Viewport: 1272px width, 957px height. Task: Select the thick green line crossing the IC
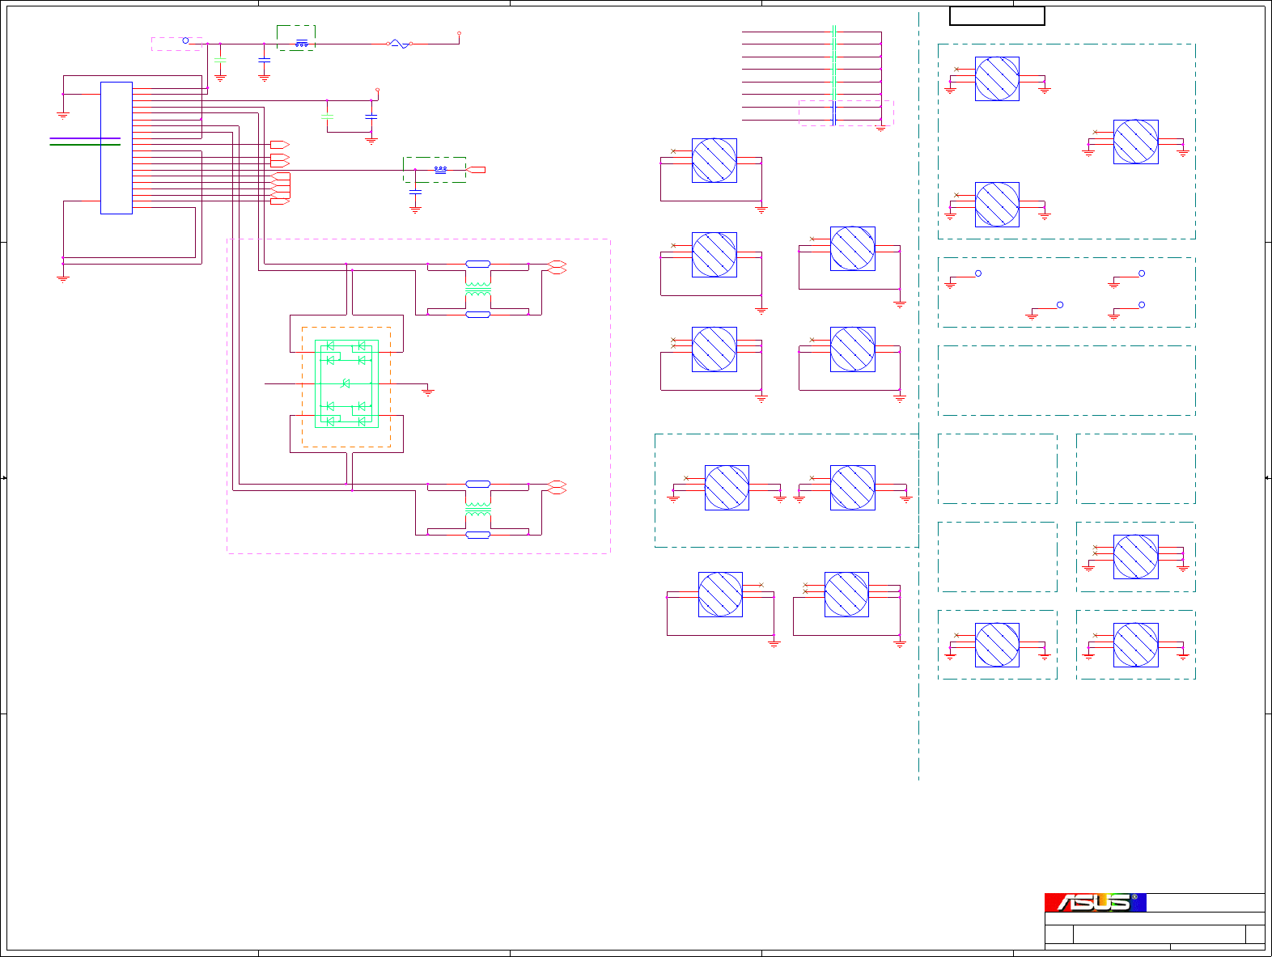click(x=85, y=145)
